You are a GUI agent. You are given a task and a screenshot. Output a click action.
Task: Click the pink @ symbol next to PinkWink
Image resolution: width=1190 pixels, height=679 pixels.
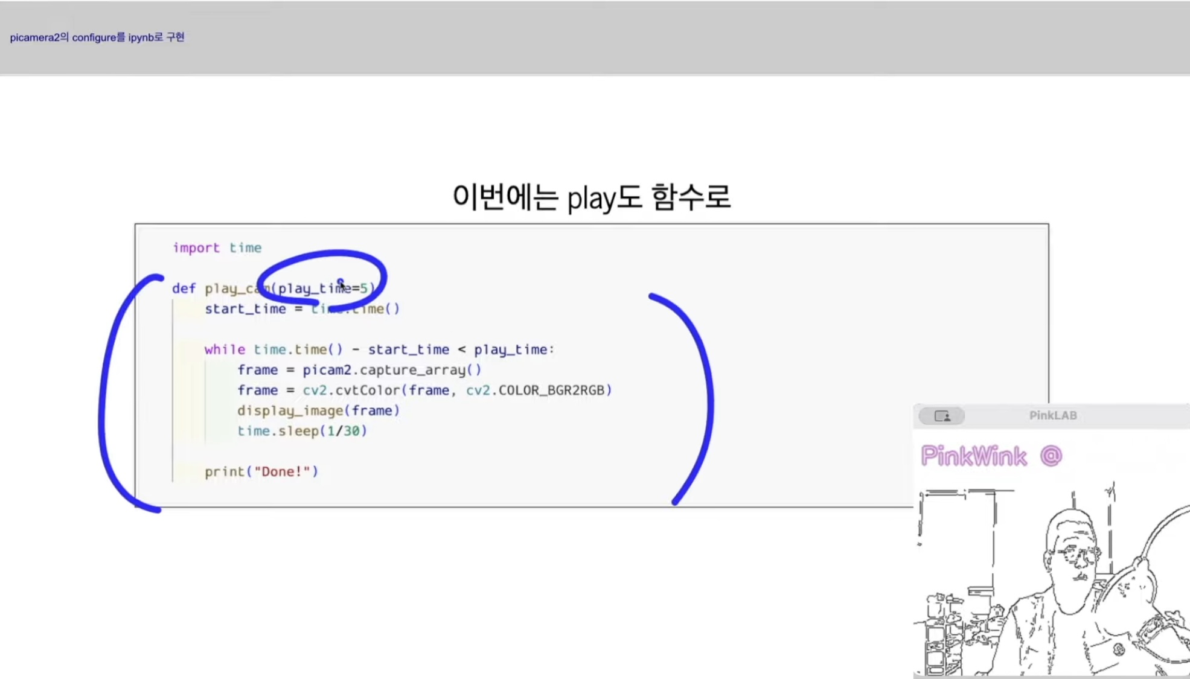coord(1051,456)
